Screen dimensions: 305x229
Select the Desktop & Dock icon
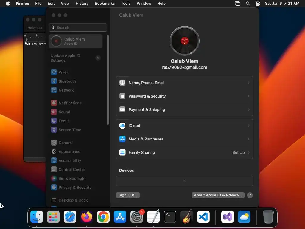[x=54, y=200]
